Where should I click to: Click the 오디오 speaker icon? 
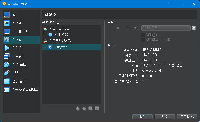tap(6, 48)
